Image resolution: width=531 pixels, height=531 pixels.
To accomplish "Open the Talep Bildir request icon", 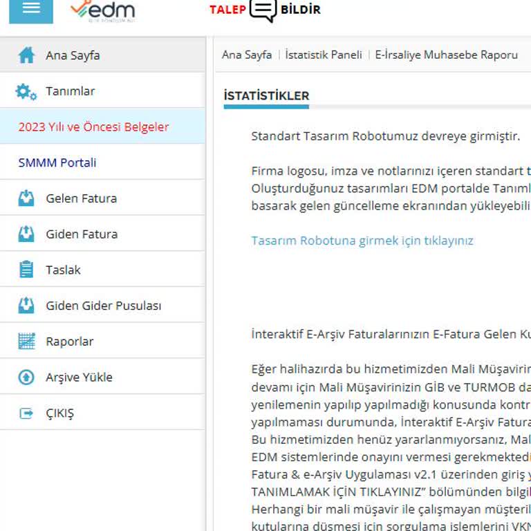I will (263, 10).
